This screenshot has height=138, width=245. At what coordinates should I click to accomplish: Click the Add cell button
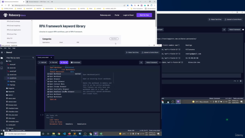point(42,62)
